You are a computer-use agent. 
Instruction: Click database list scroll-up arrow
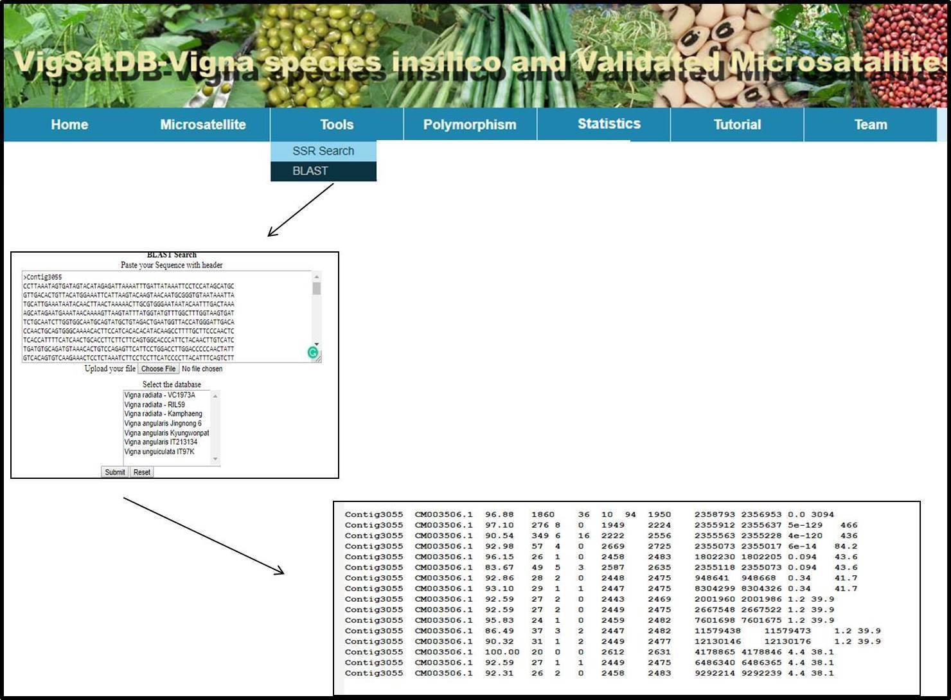[215, 396]
